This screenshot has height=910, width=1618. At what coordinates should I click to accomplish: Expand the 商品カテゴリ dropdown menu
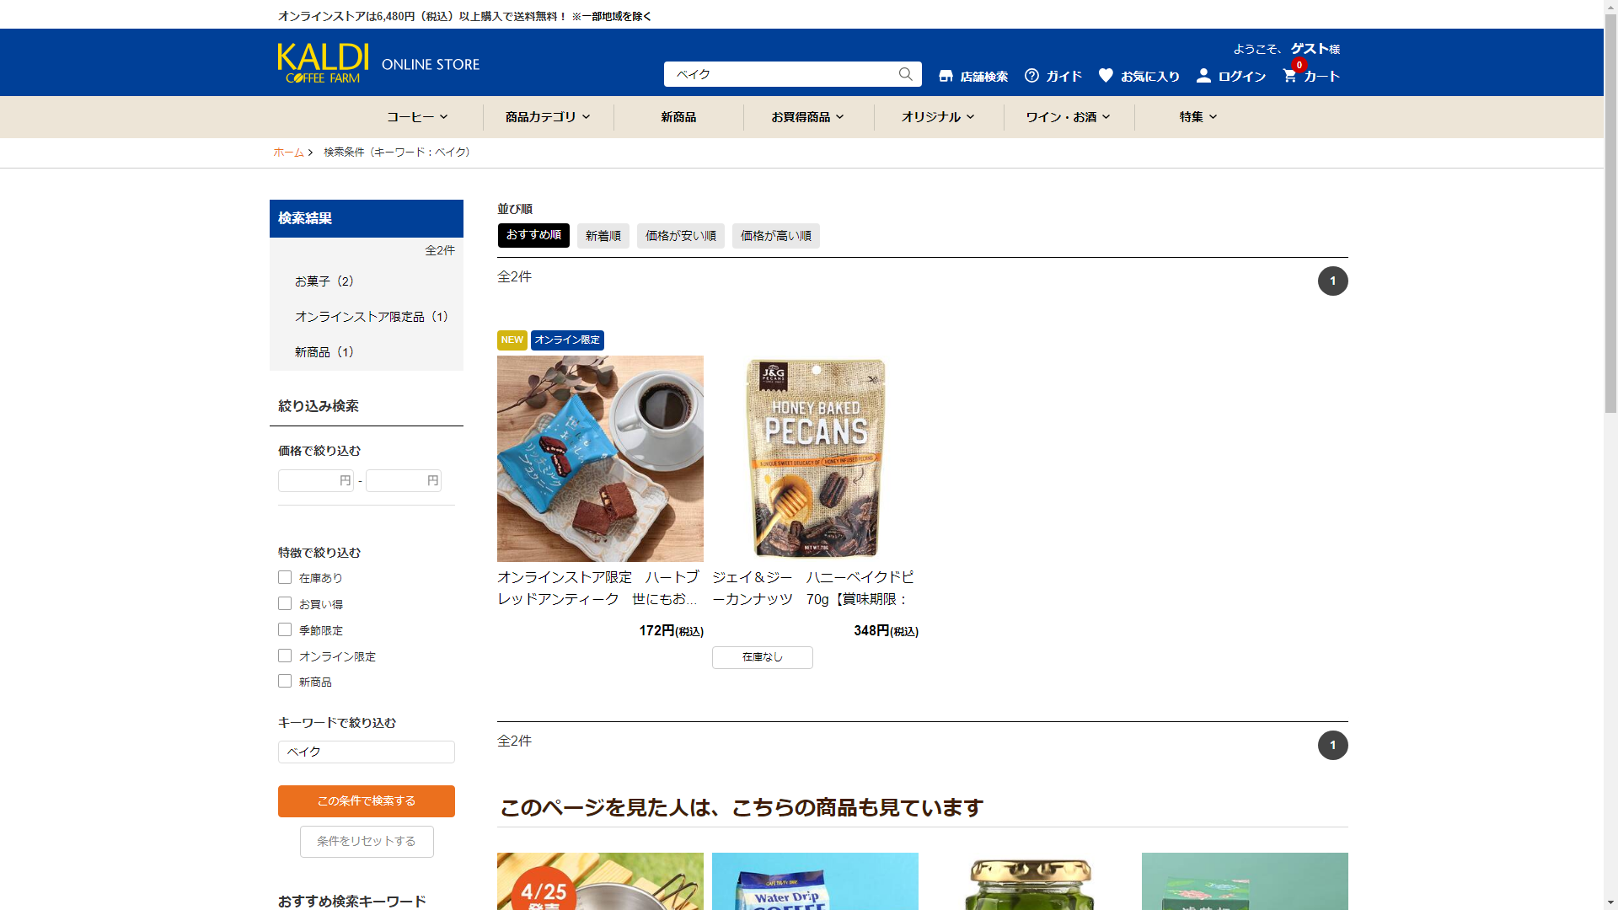point(548,117)
